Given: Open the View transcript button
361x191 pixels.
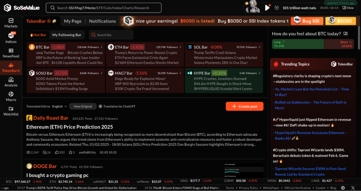Looking at the screenshot, I should coord(348,8).
